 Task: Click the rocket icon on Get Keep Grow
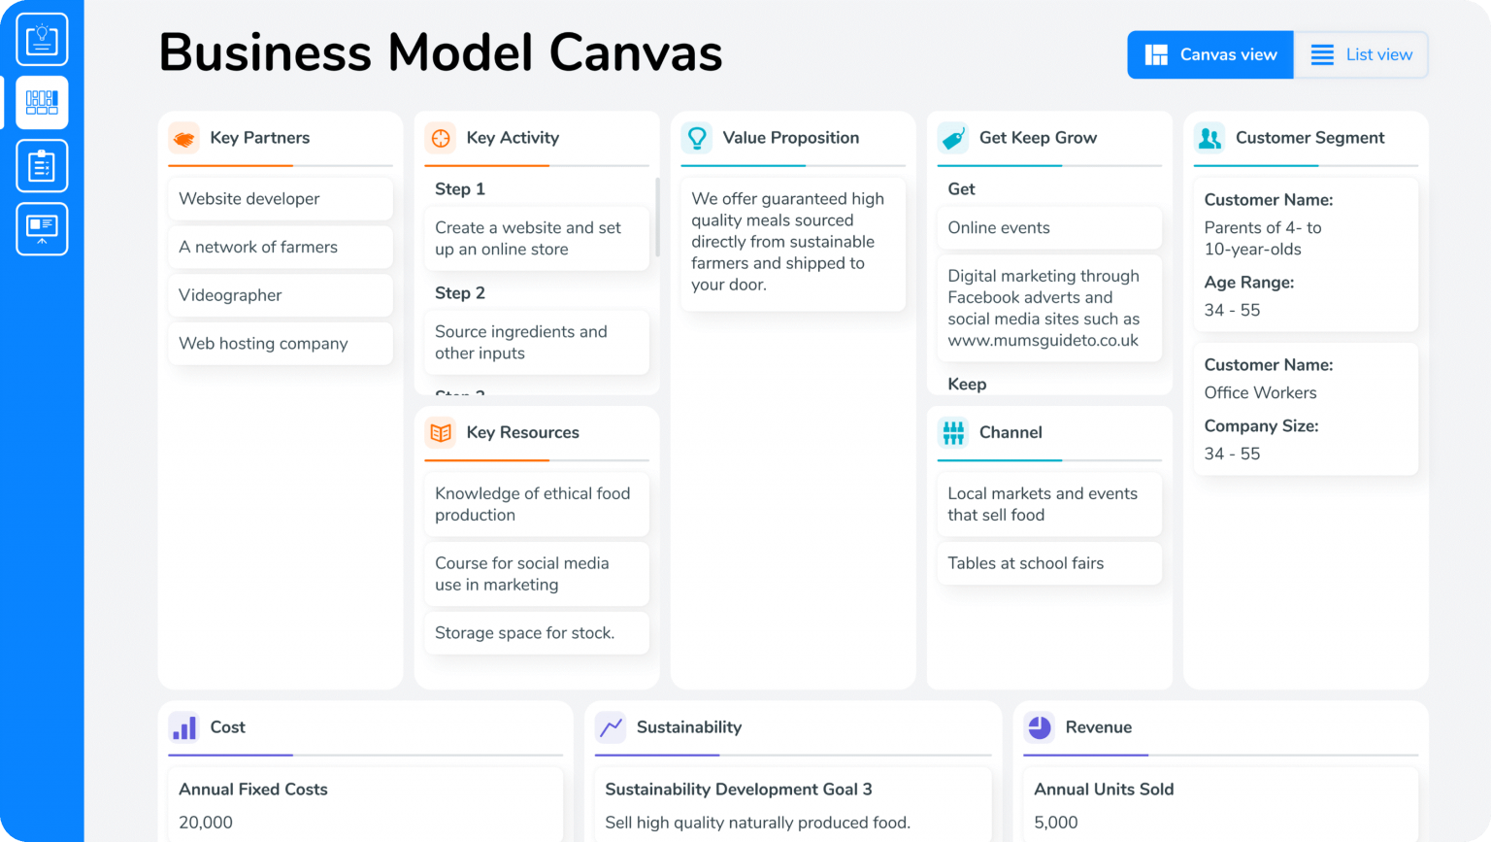[953, 138]
